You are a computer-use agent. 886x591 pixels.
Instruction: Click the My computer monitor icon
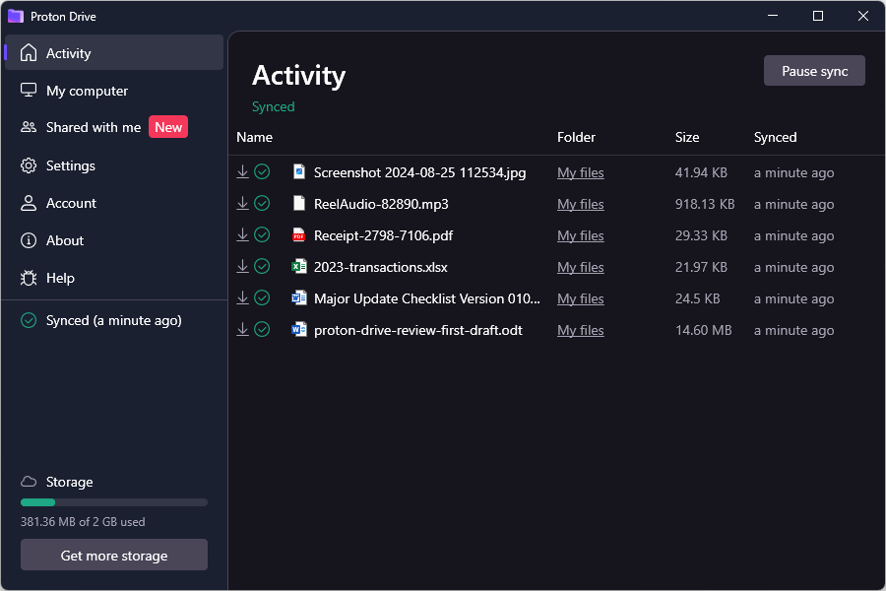click(x=29, y=90)
